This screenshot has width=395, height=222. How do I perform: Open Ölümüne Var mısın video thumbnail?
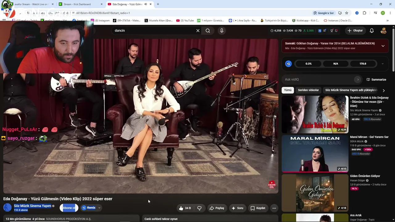(315, 114)
